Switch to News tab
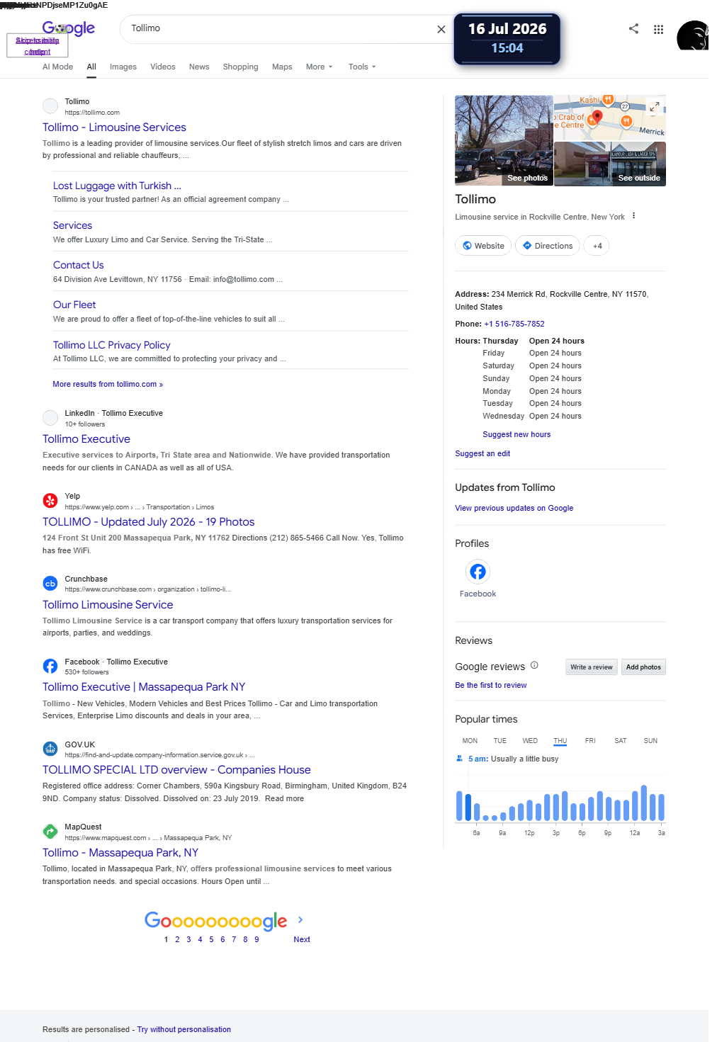The height and width of the screenshot is (1042, 717). [x=199, y=67]
